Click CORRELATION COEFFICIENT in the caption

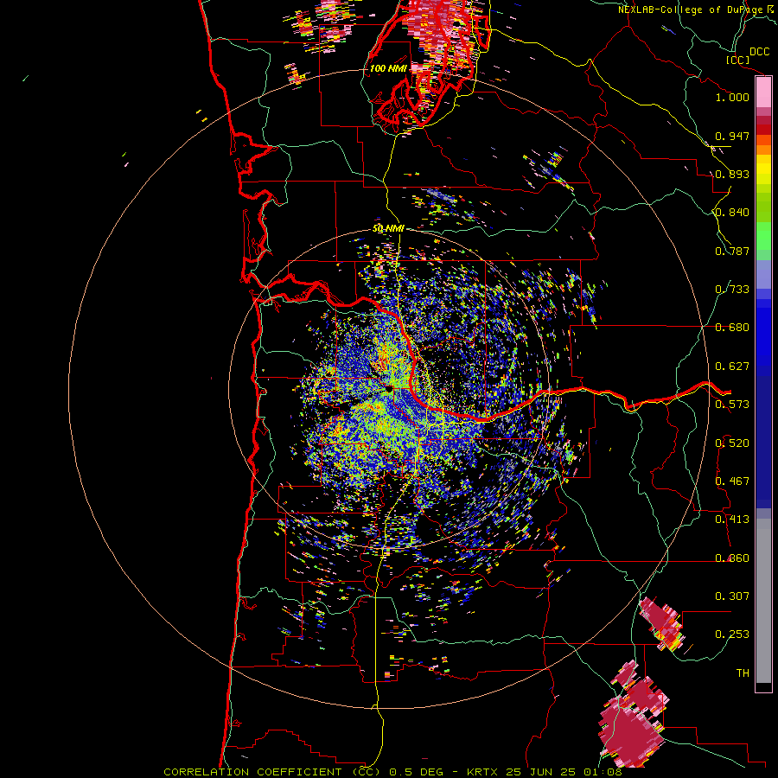(252, 772)
